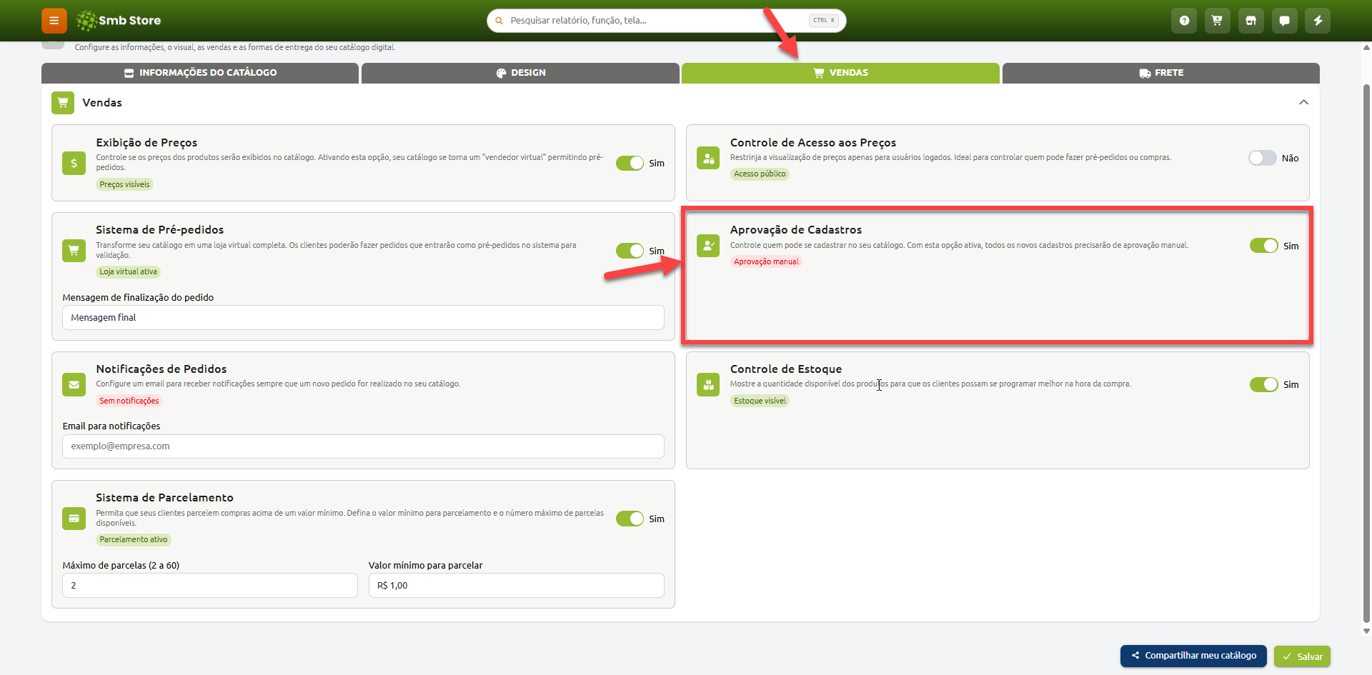
Task: Click the dollar icon for Exibição de Preços
Action: pyautogui.click(x=74, y=164)
